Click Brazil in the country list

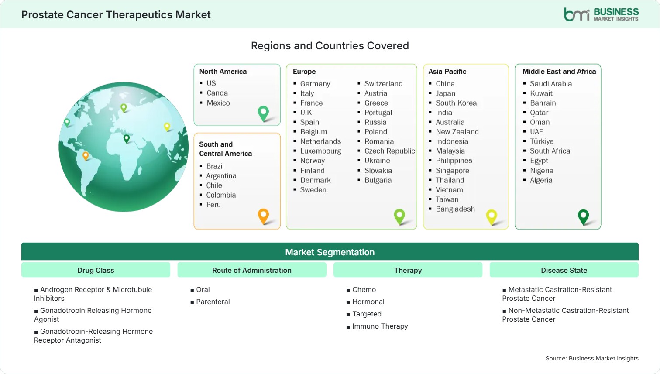point(215,166)
